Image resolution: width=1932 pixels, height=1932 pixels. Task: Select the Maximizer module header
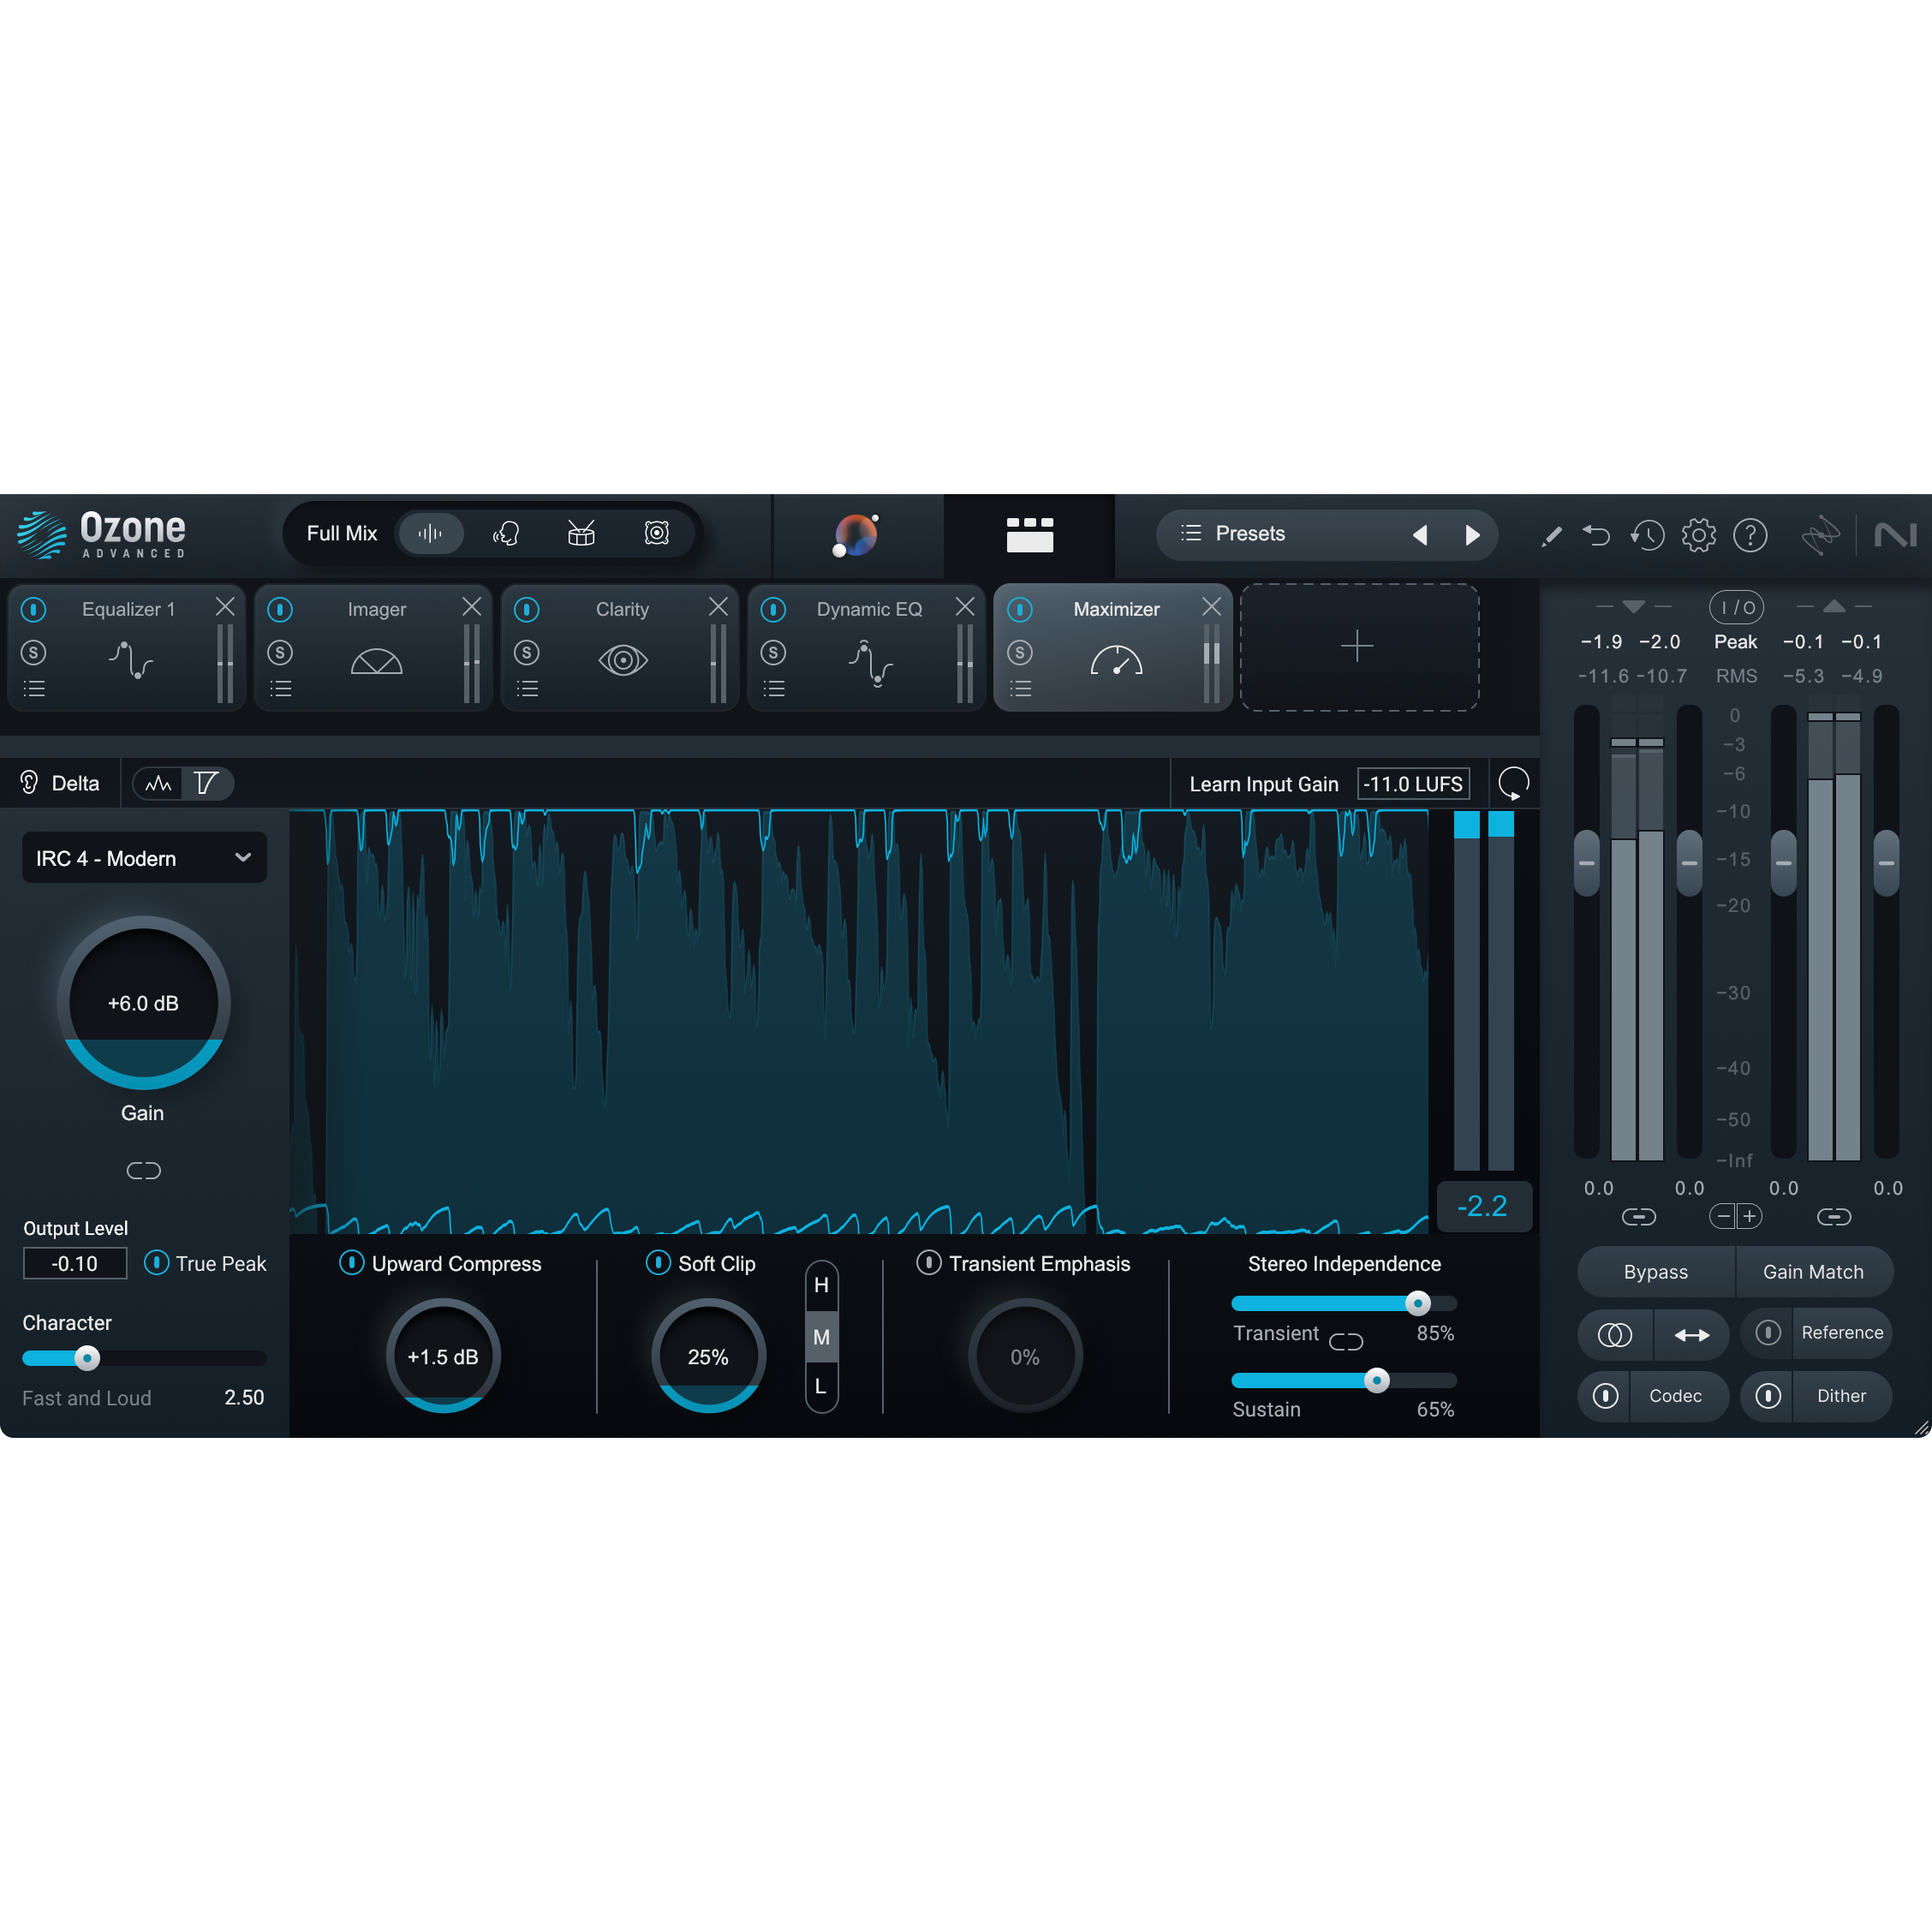pos(1115,608)
